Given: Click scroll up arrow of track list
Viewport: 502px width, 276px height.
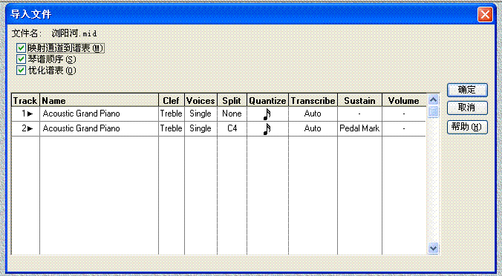Looking at the screenshot, I should tap(433, 99).
